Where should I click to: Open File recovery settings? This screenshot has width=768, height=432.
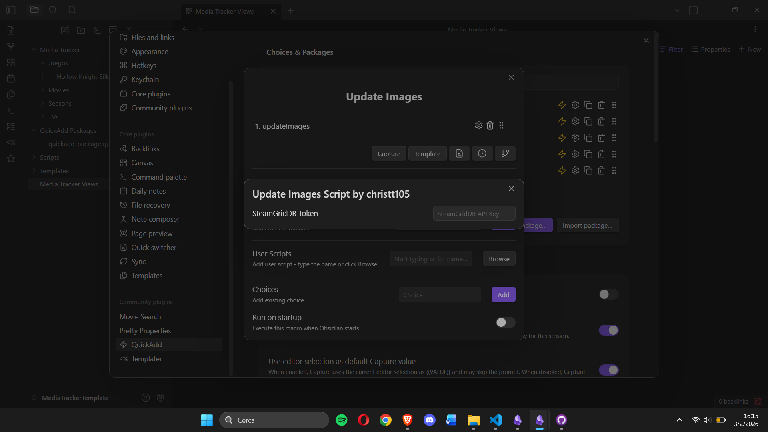pos(150,205)
